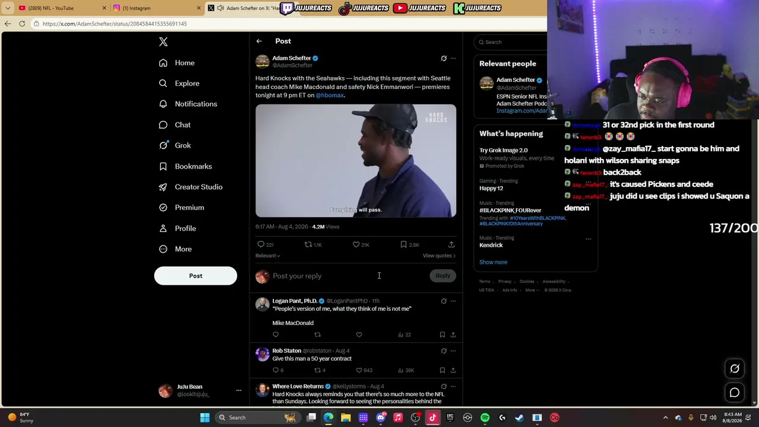
Task: Go to Home in the X sidebar
Action: click(177, 63)
